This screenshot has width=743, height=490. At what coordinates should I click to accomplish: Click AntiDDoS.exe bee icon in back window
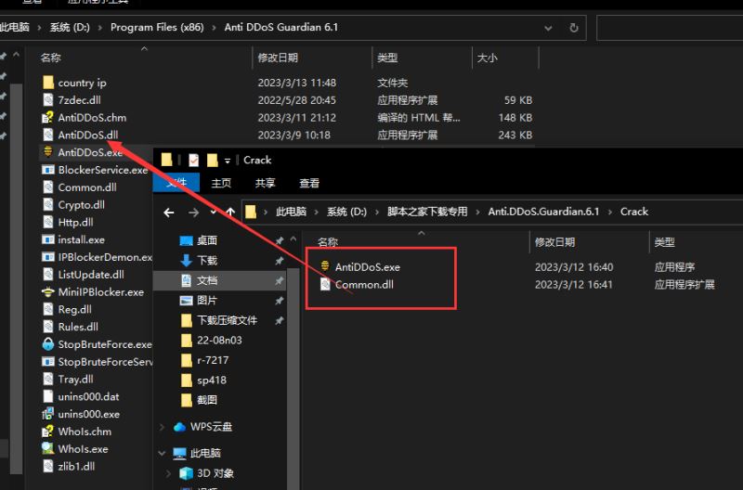48,152
